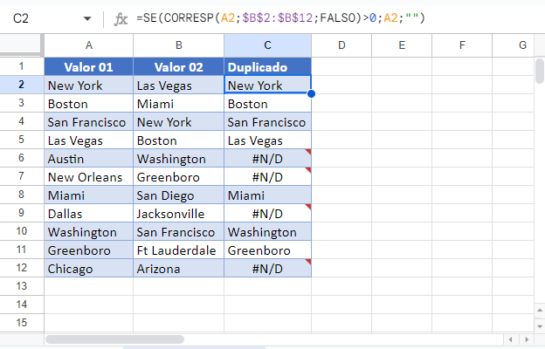Screen dimensions: 545x349
Task: Select cell A8 'Miami'
Action: (88, 195)
